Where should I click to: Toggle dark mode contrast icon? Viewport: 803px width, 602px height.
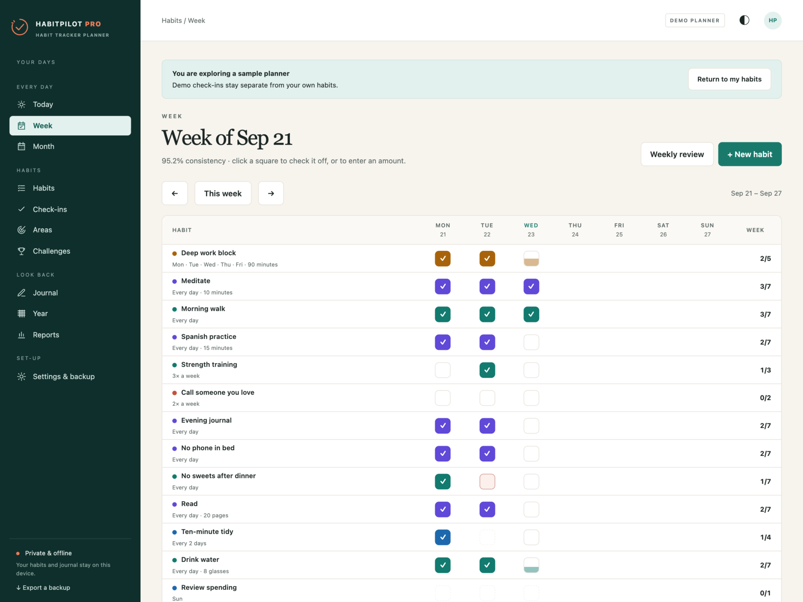tap(744, 20)
